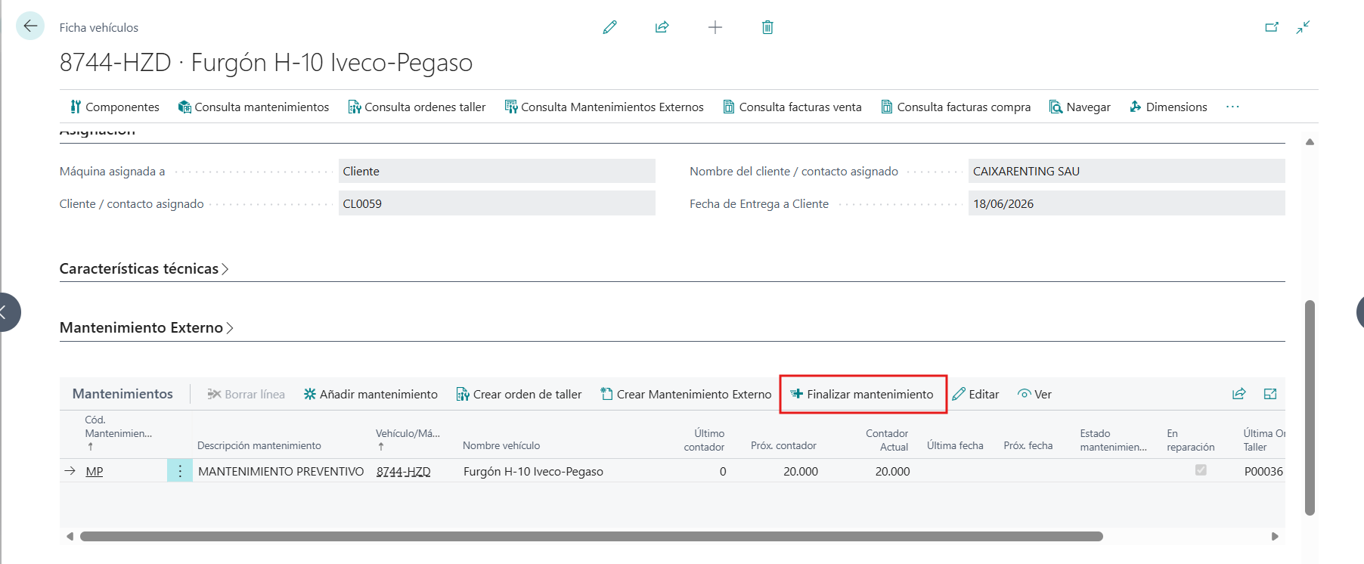This screenshot has height=564, width=1364.
Task: Click left arrow of horizontal scrollbar
Action: coord(70,536)
